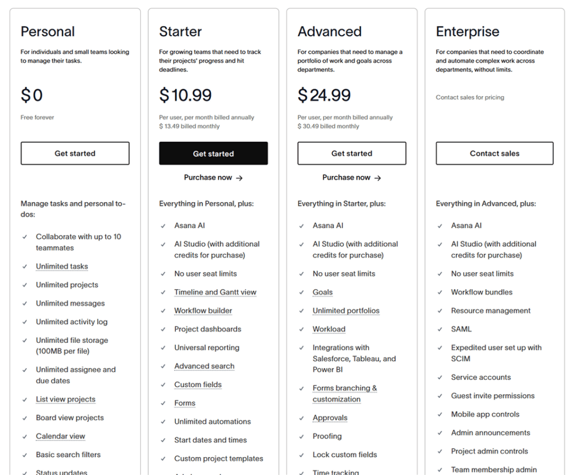The width and height of the screenshot is (579, 475).
Task: Open the Advanced search feature link
Action: point(204,366)
